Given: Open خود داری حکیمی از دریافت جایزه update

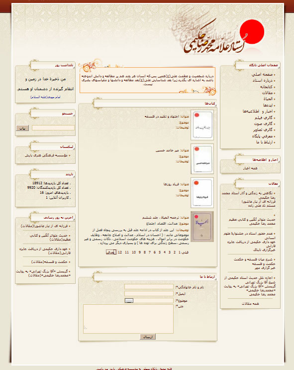Looking at the screenshot, I should [x=45, y=251].
